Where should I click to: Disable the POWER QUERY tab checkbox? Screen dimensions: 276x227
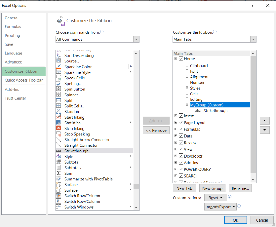click(x=181, y=169)
